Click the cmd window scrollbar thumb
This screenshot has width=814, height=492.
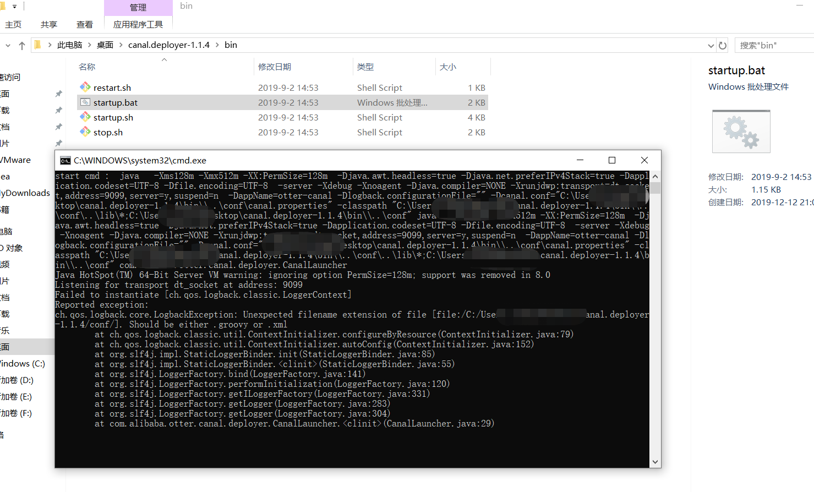point(655,188)
